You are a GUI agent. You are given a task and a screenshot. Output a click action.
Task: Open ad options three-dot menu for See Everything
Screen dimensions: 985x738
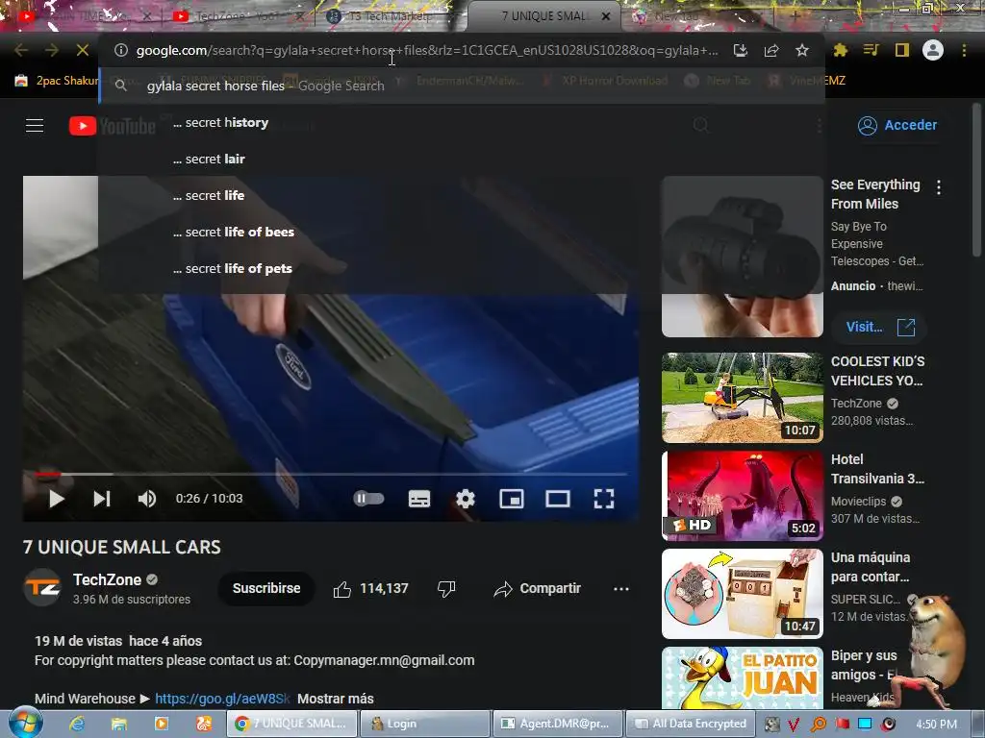pos(939,187)
